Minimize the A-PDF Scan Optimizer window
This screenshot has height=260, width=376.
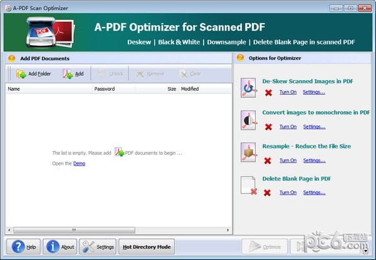pyautogui.click(x=336, y=8)
